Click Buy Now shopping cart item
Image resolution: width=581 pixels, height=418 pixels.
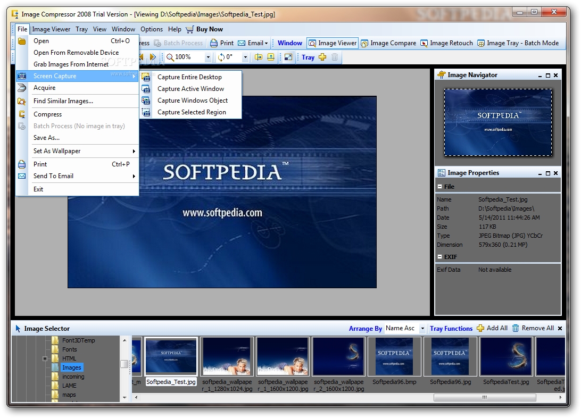[x=204, y=29]
